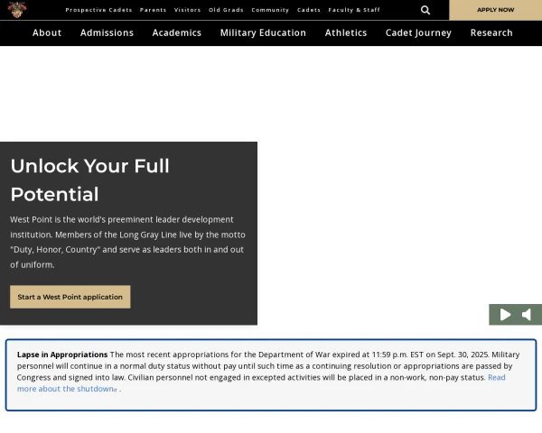The image size is (542, 433).
Task: Follow Read more about the shutdown link
Action: click(x=65, y=389)
